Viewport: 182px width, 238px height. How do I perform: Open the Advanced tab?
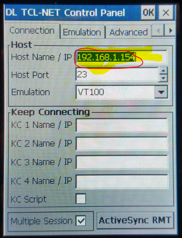pos(128,32)
